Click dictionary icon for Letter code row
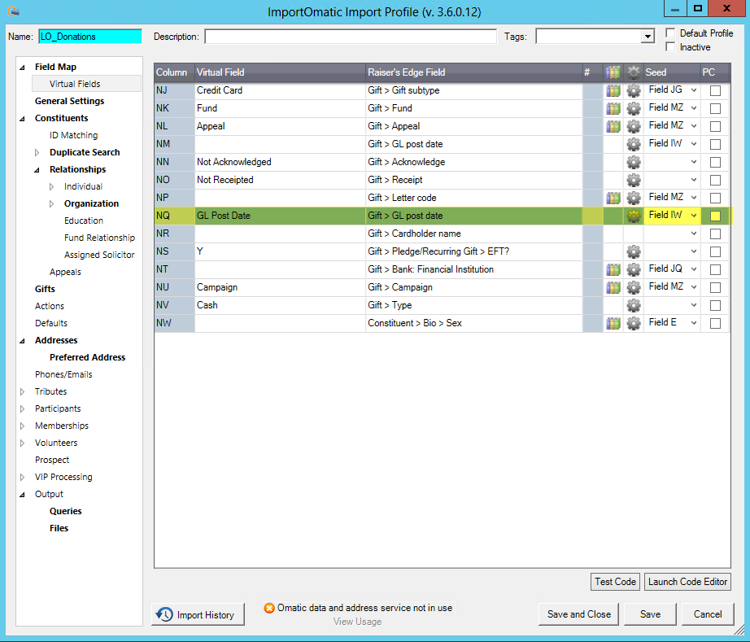 pos(613,198)
